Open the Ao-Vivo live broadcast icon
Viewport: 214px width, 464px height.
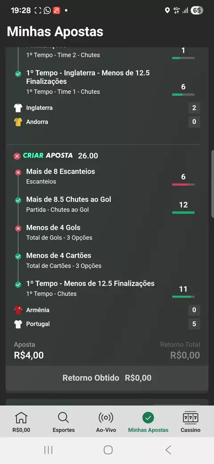point(106,418)
